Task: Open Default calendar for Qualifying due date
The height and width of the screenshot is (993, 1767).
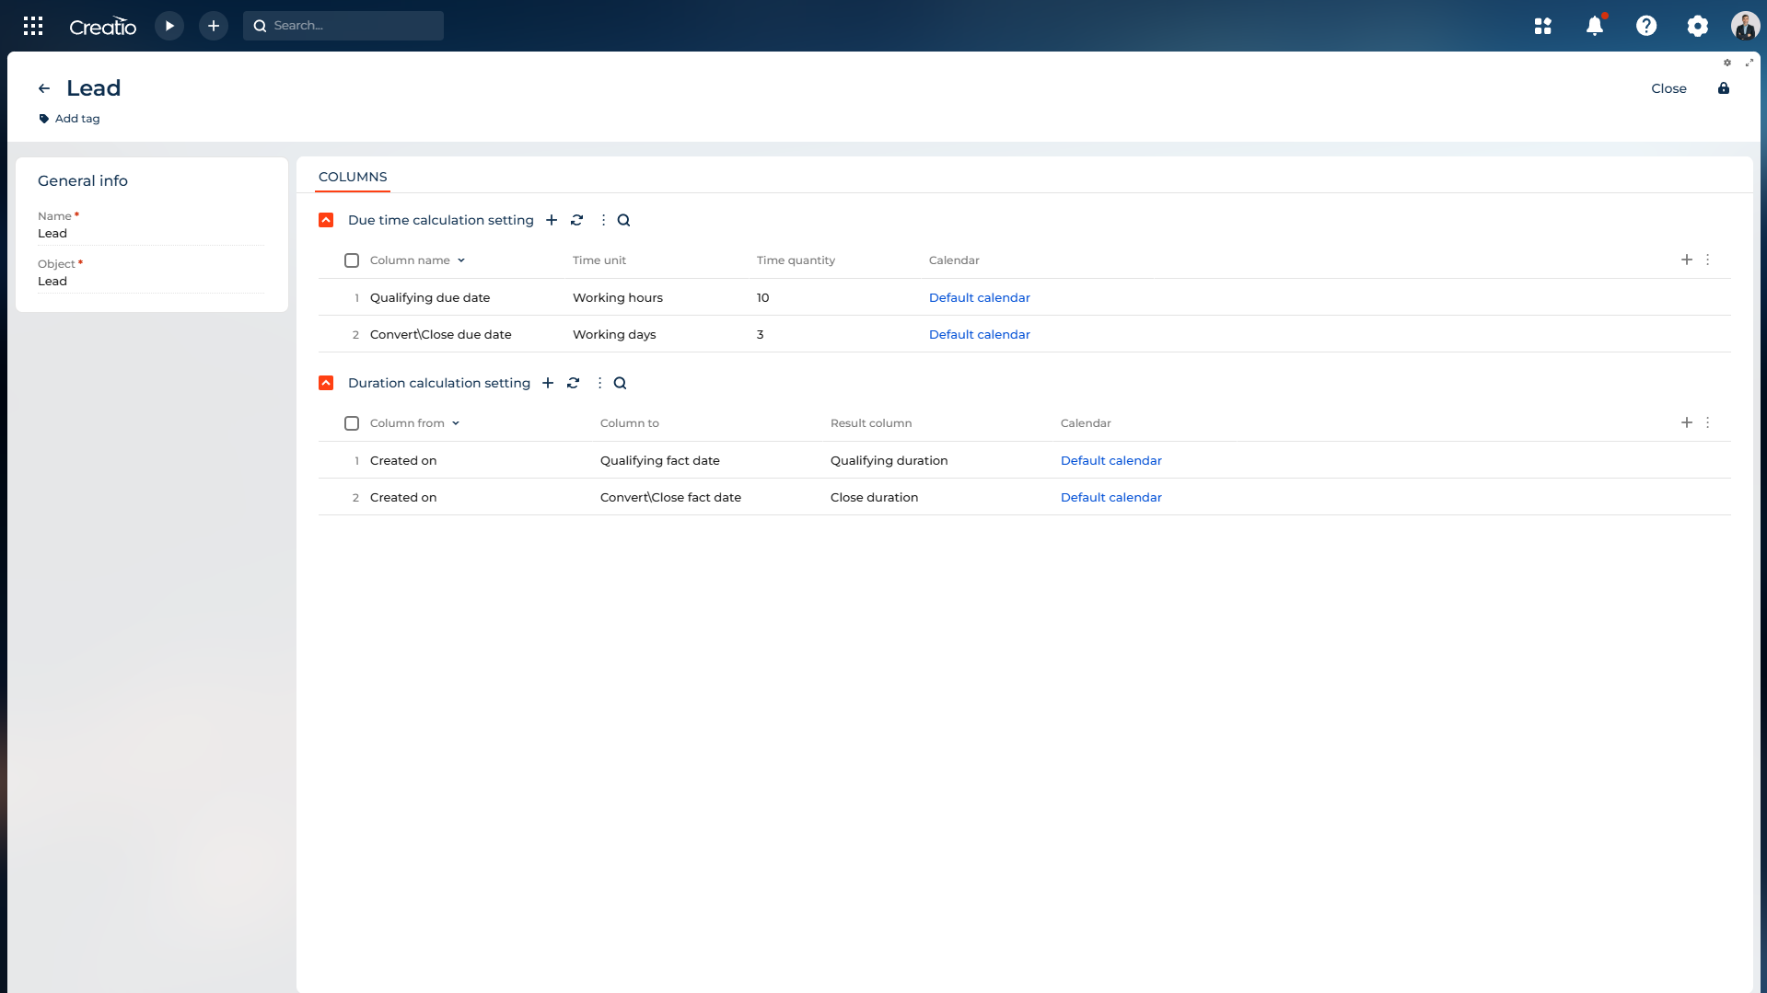Action: point(980,297)
